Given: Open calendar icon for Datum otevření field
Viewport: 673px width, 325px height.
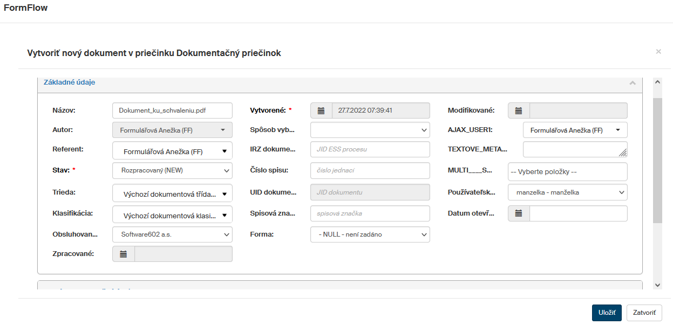Looking at the screenshot, I should click(x=519, y=213).
